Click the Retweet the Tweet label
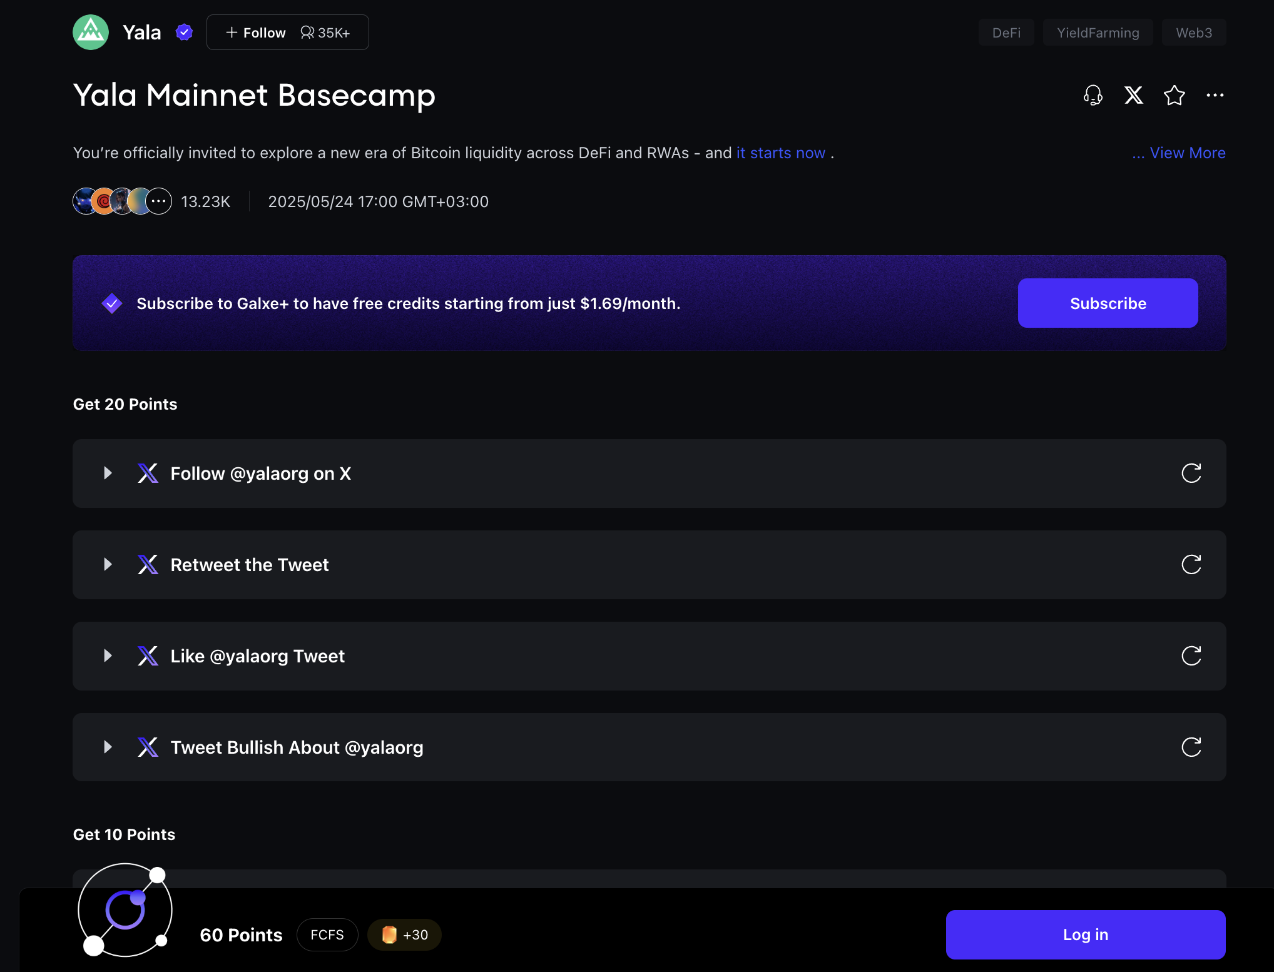This screenshot has width=1274, height=972. pyautogui.click(x=249, y=565)
